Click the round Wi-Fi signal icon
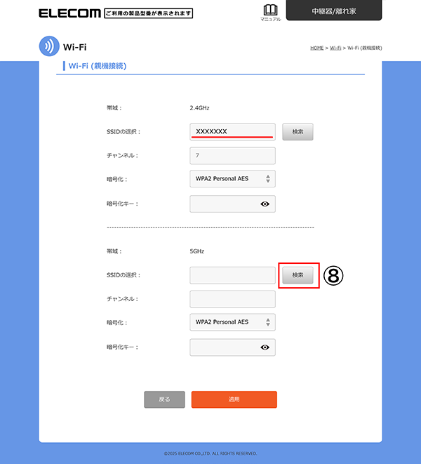Screen dimensions: 421x464 [x=48, y=47]
